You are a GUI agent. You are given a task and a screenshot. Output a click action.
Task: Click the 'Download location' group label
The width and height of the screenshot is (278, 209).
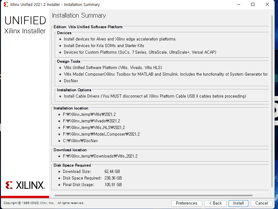(x=70, y=150)
